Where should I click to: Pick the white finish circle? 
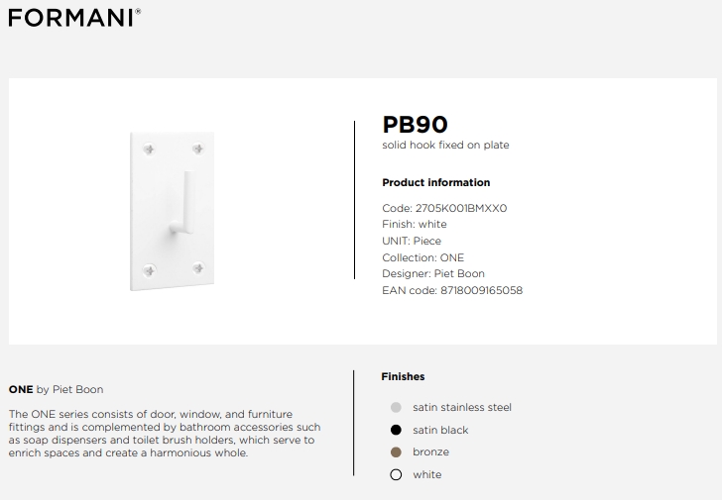(x=396, y=474)
